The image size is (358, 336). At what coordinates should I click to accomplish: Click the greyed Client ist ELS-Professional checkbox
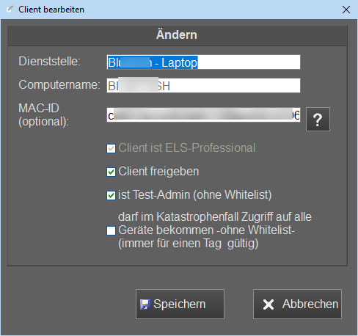point(111,148)
